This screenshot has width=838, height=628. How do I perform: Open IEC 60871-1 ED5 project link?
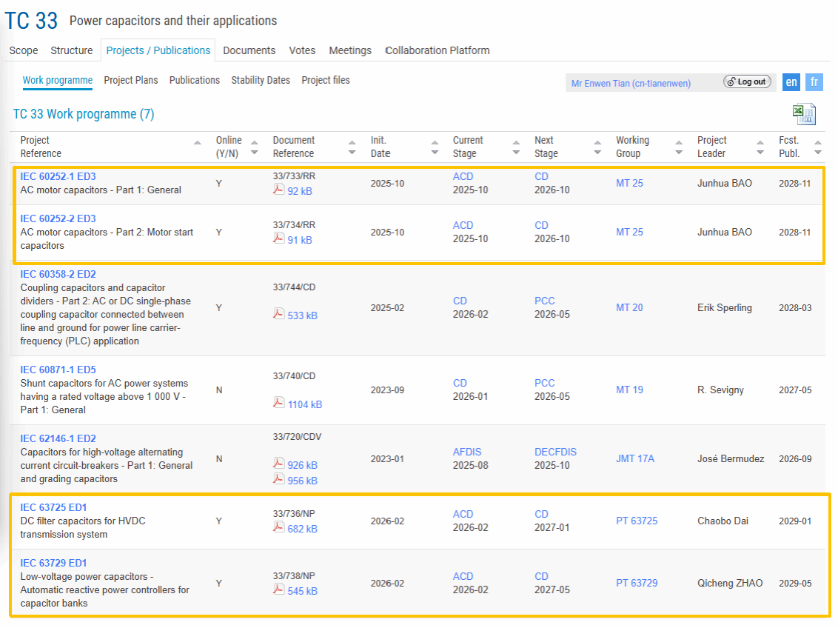point(58,370)
